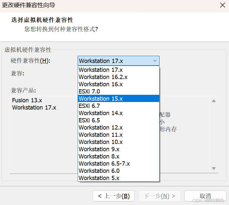Select Fusion 13.x in compatible products
This screenshot has height=205, width=229.
[x=27, y=100]
